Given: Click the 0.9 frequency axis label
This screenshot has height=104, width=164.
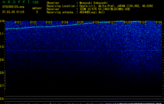Looking at the screenshot, I should click(2, 60).
